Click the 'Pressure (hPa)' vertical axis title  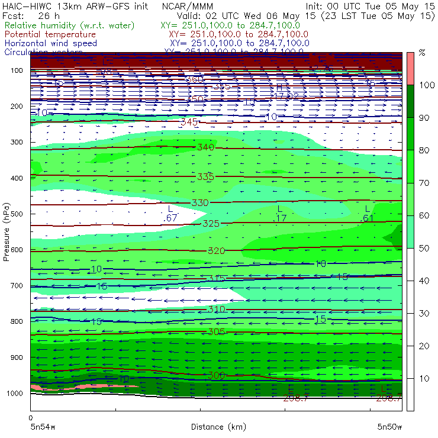pyautogui.click(x=6, y=232)
